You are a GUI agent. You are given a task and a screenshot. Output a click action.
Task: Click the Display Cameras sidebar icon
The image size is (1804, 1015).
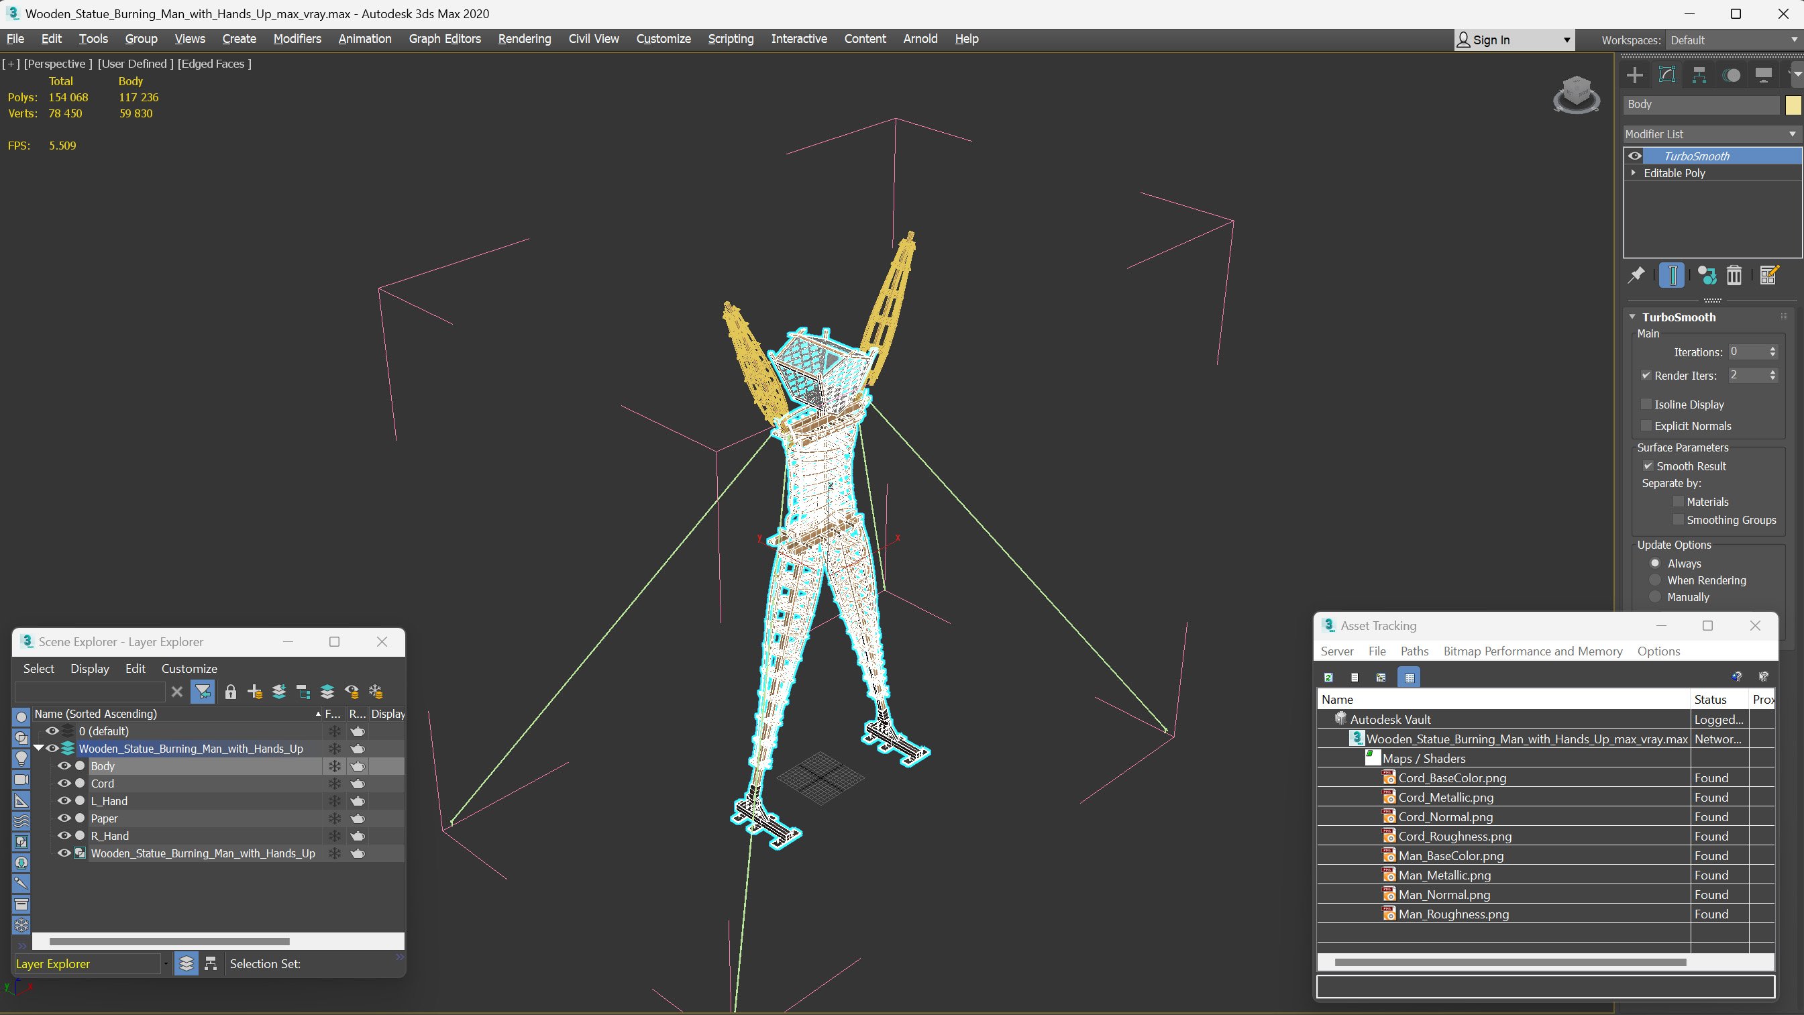pos(21,780)
